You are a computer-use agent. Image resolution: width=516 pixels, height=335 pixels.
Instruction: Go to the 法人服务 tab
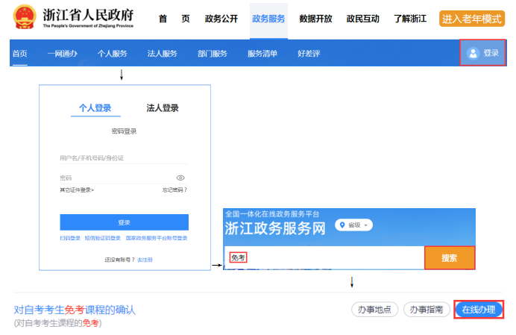163,54
